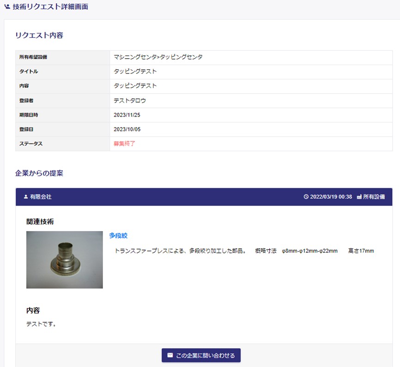
Task: Click the envelope icon on the inquiry button
Action: coord(170,355)
